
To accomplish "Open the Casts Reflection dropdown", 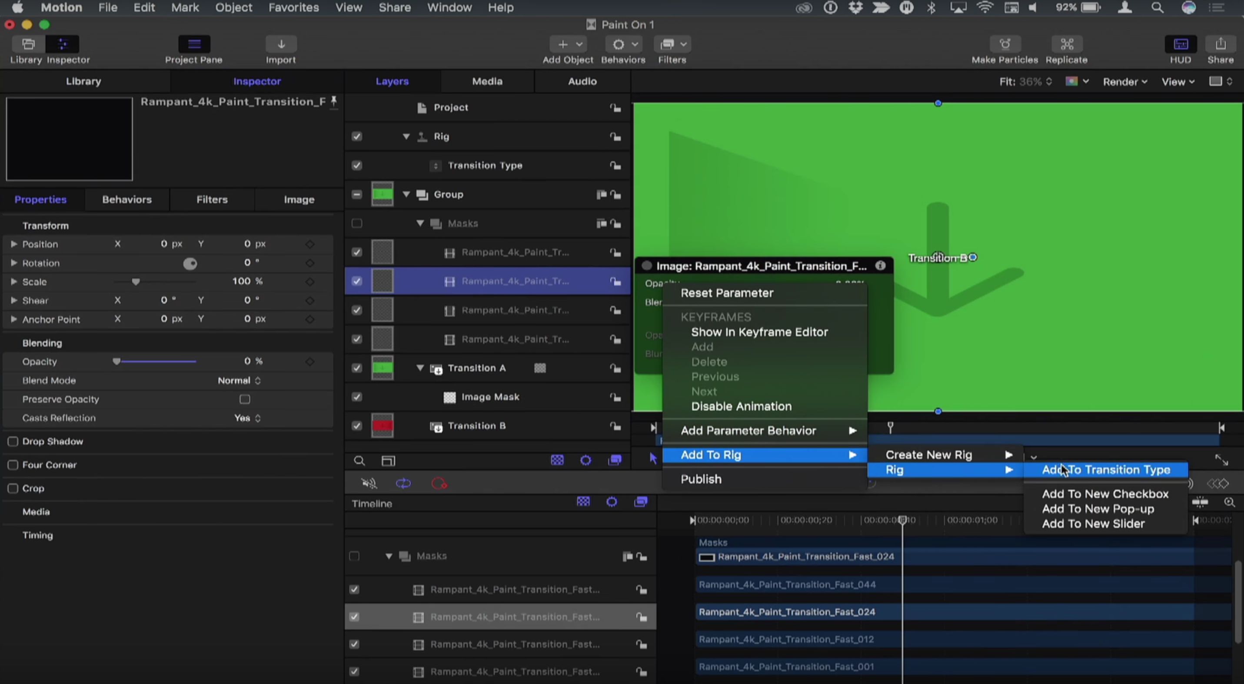I will point(247,418).
